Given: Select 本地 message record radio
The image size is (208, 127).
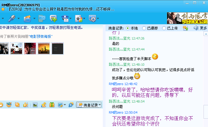Looking at the screenshot, I should click(128, 28).
